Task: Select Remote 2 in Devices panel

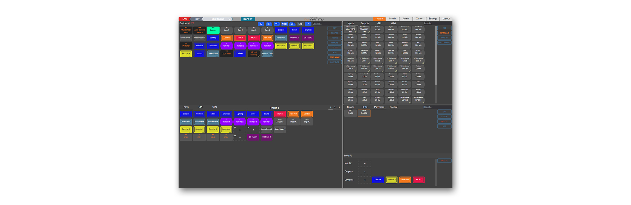Action: (x=240, y=46)
